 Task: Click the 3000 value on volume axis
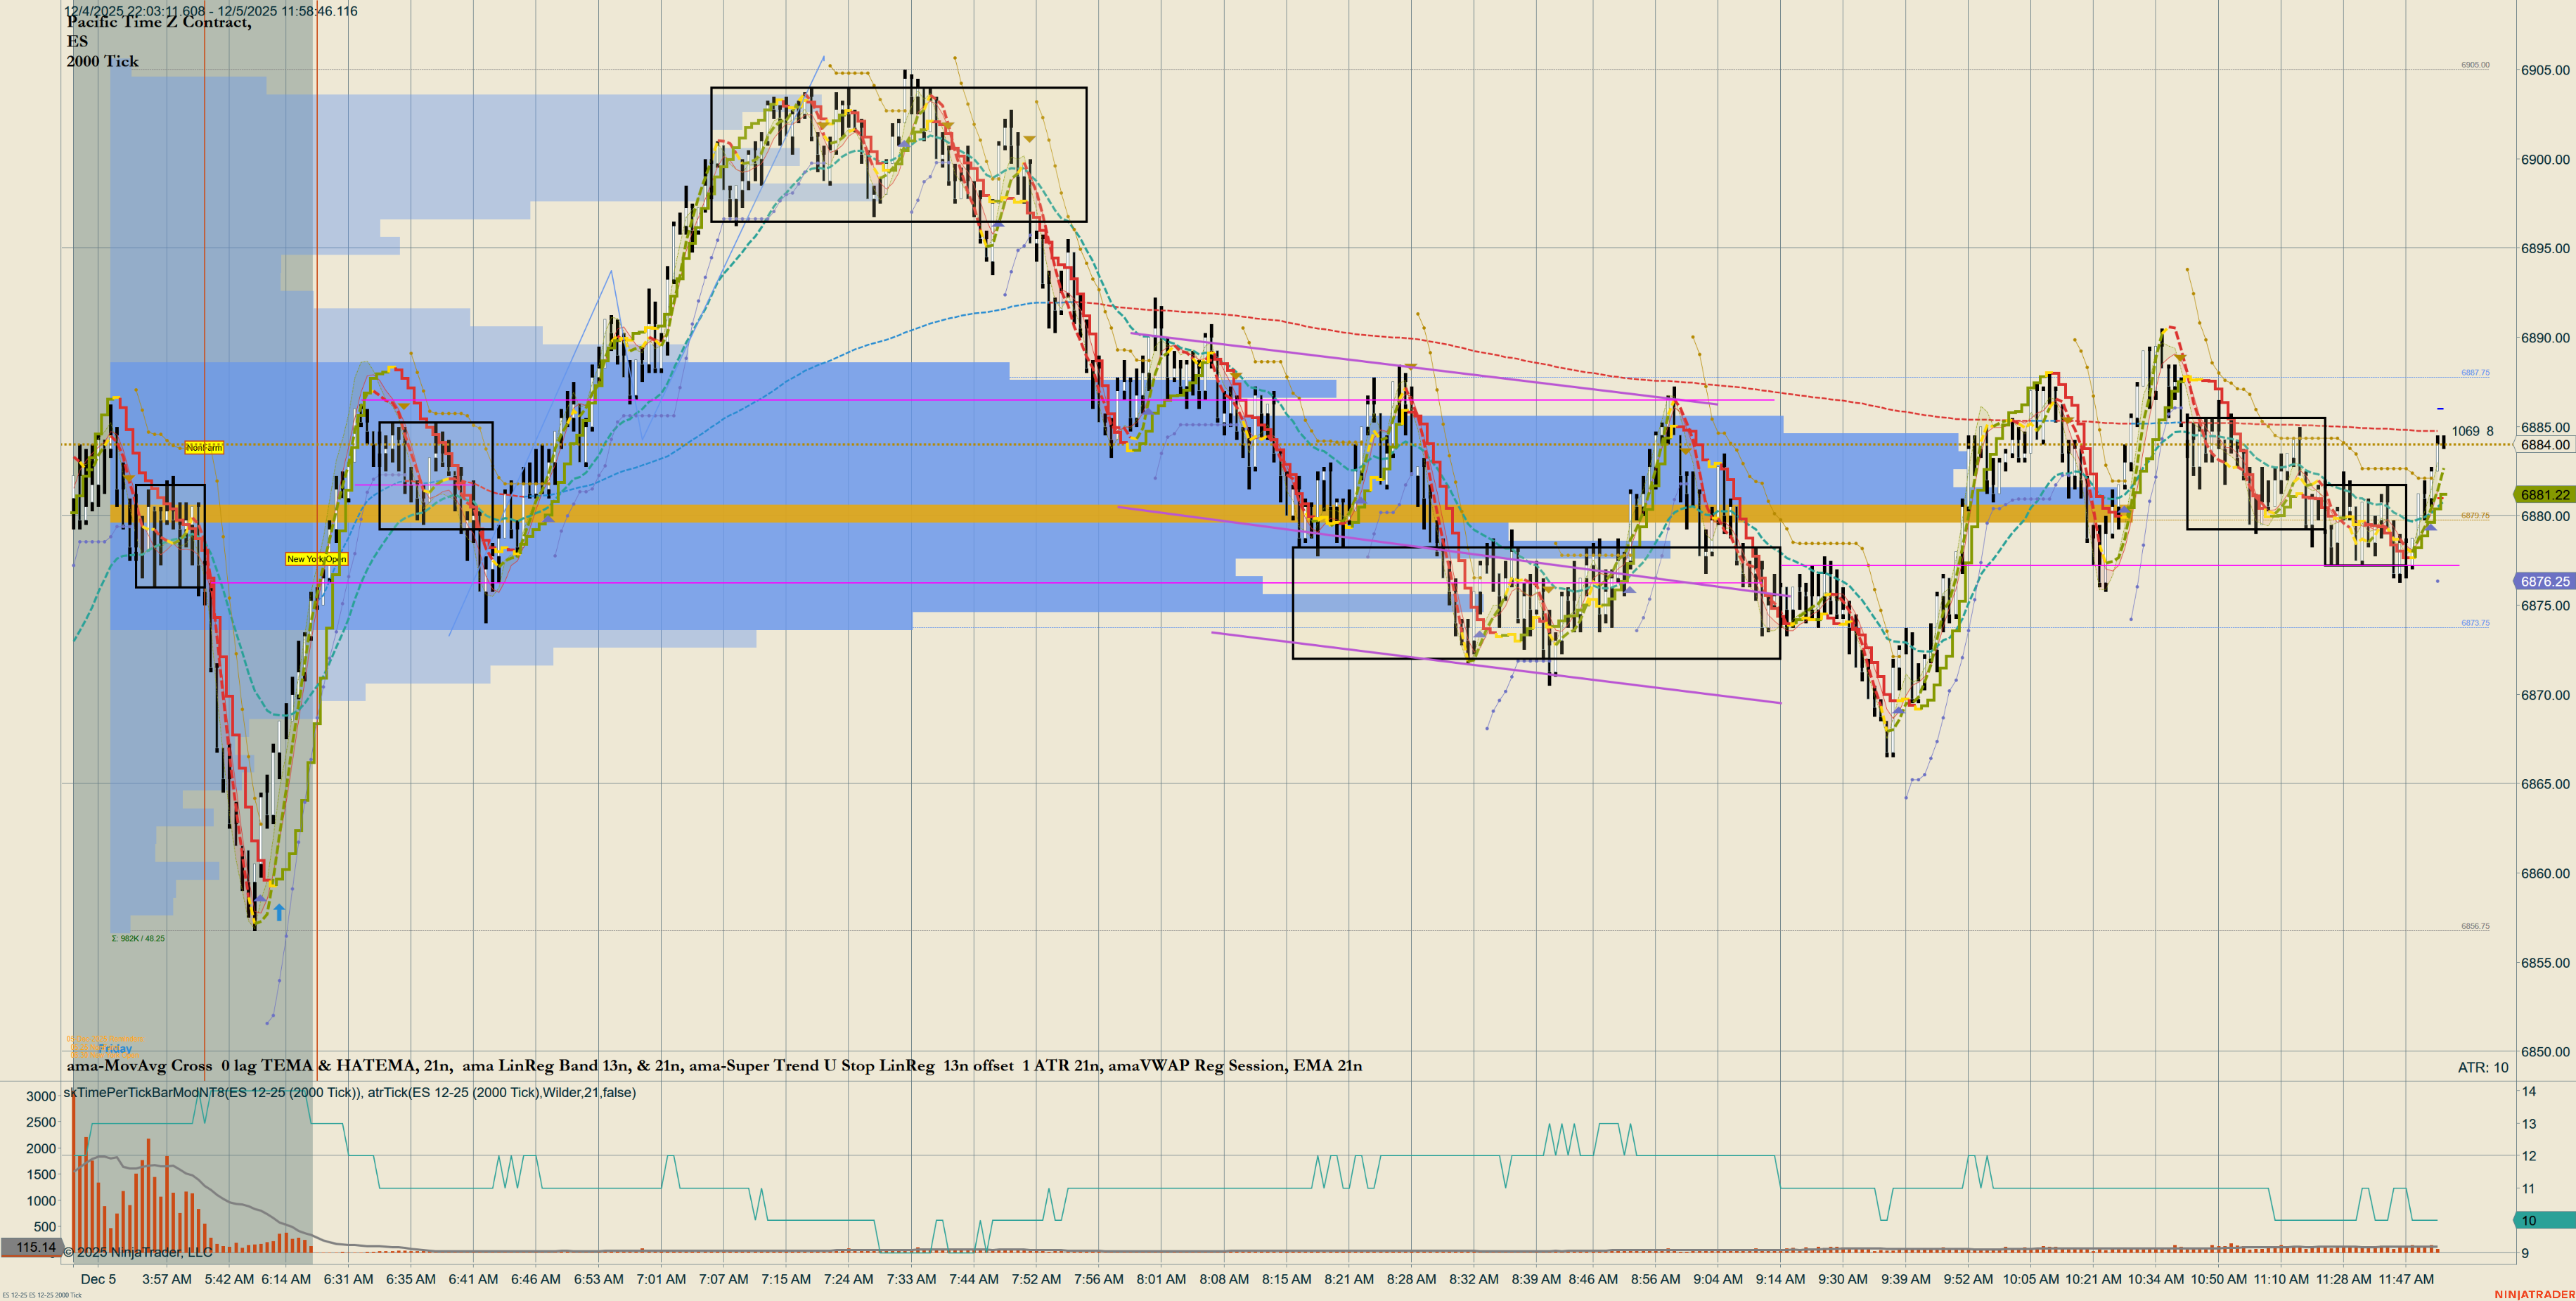41,1096
